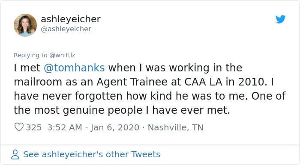Click the 'I met' opening words

27,68
